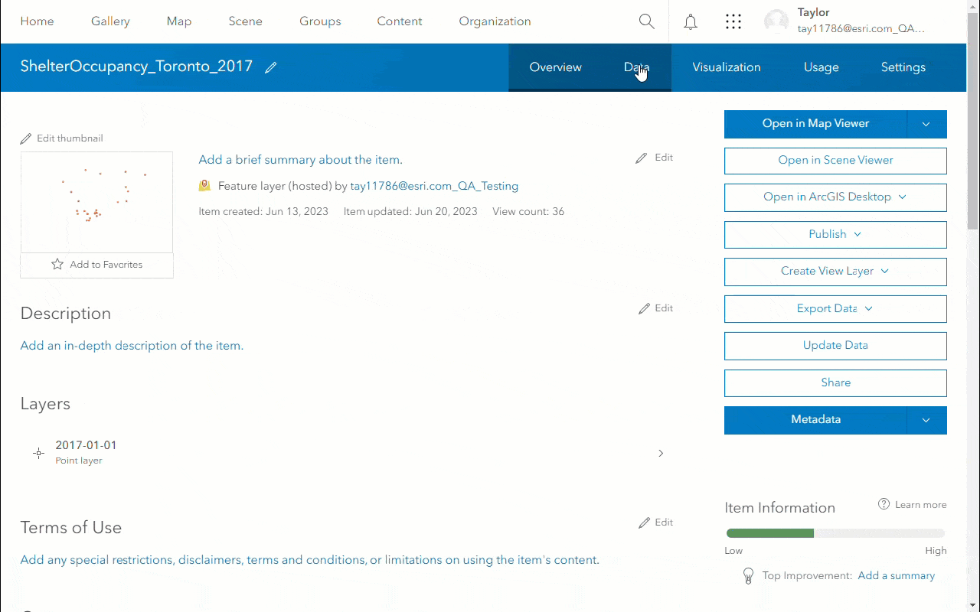Image resolution: width=980 pixels, height=612 pixels.
Task: Edit the Terms of Use section
Action: click(x=656, y=522)
